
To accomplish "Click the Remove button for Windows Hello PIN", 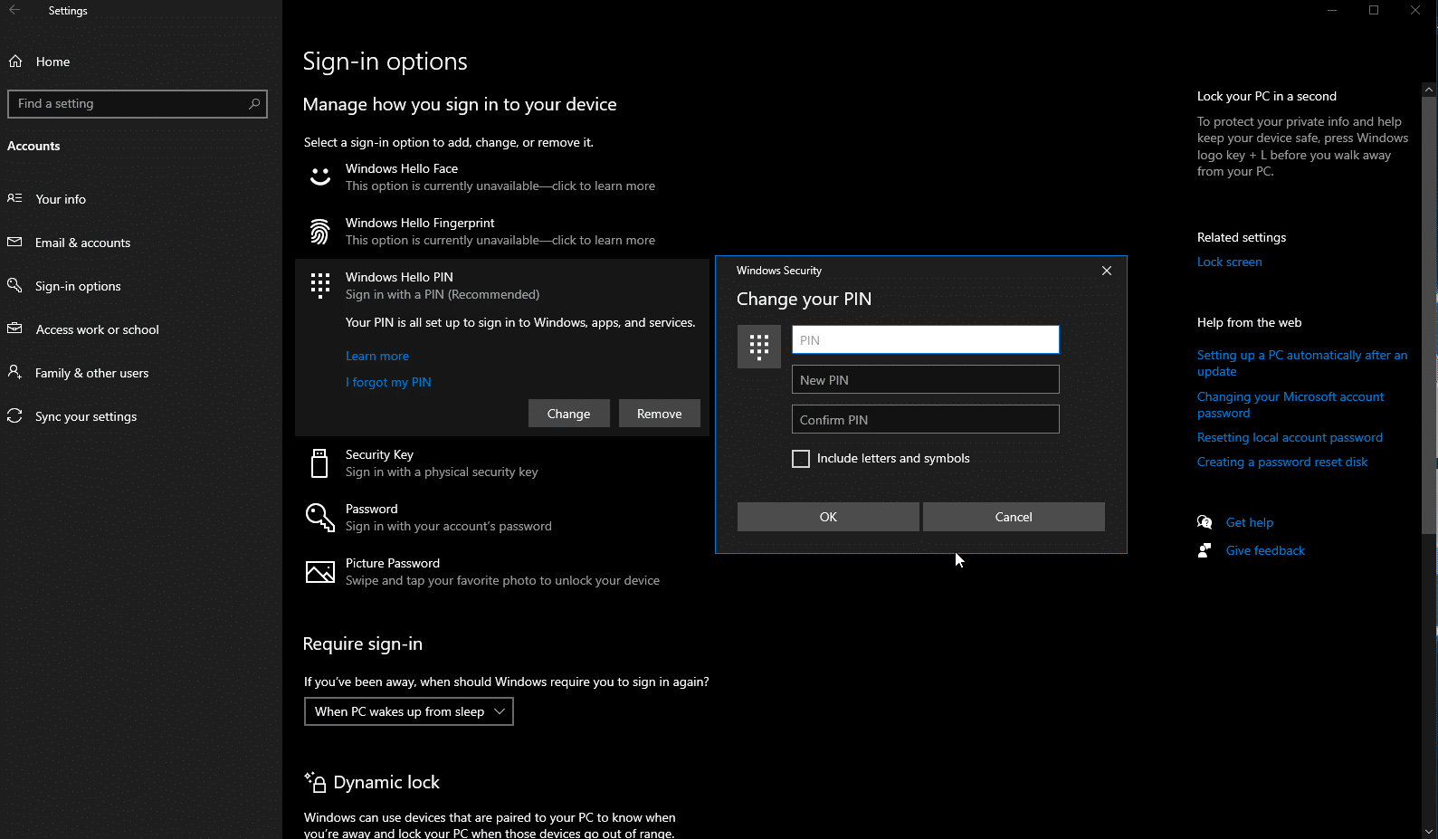I will [x=659, y=414].
